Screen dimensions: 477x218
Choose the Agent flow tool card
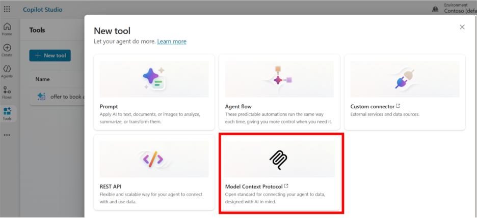(x=279, y=91)
